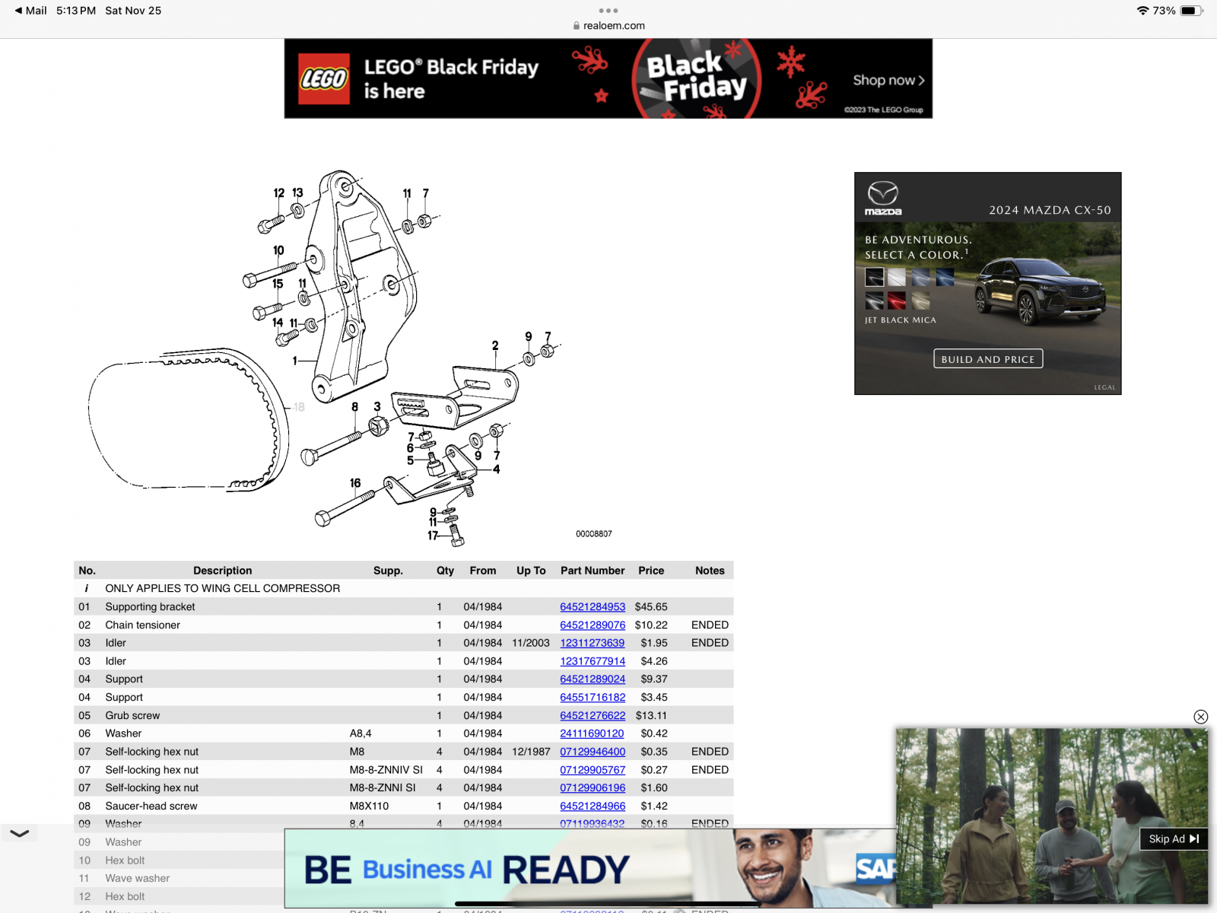Open part number 64521284953 link
Viewport: 1217px width, 913px height.
click(592, 606)
